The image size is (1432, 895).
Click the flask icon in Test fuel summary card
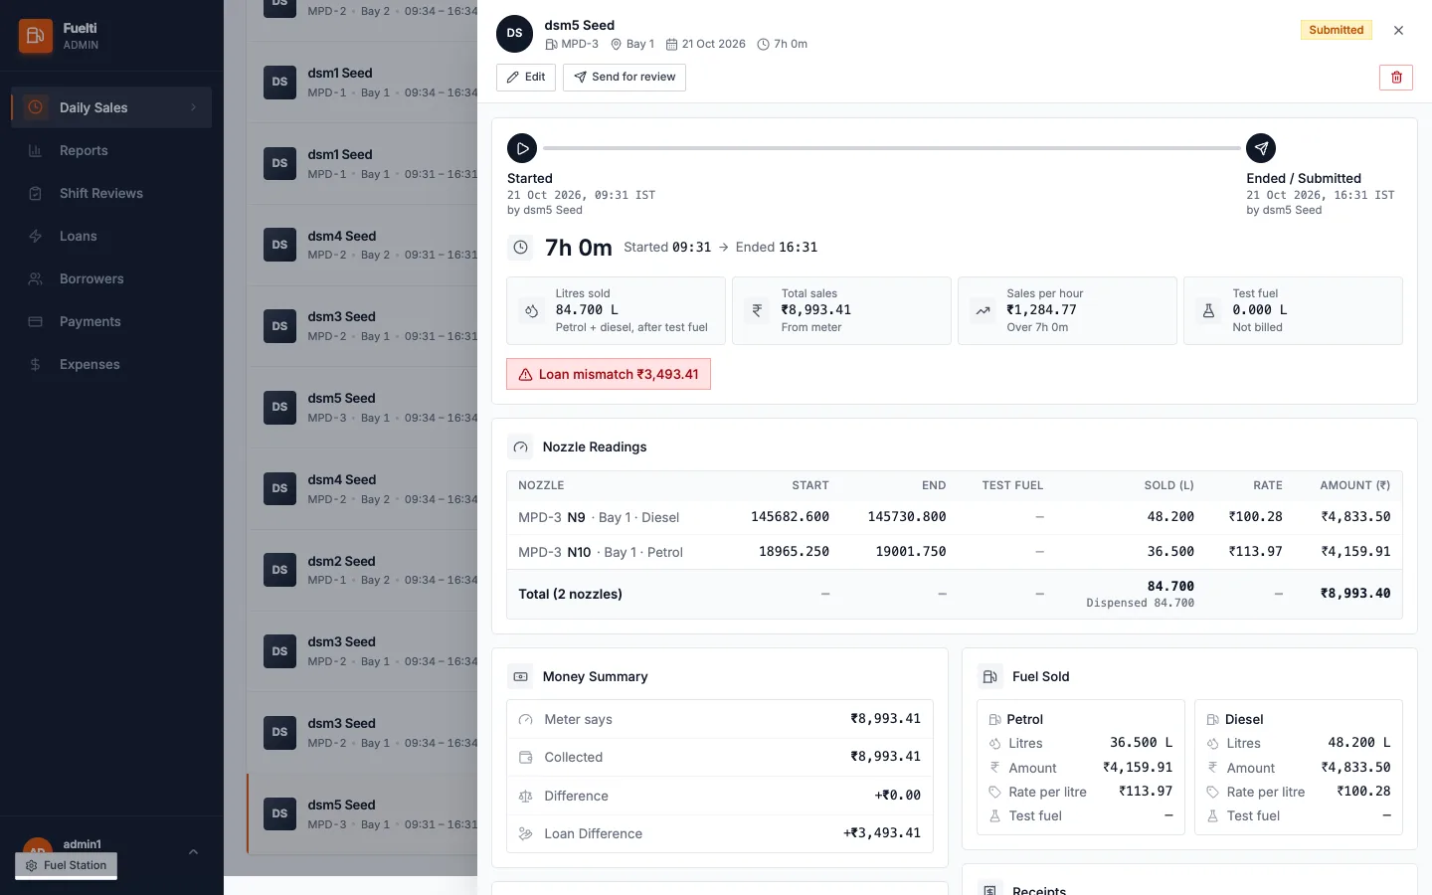[1208, 311]
